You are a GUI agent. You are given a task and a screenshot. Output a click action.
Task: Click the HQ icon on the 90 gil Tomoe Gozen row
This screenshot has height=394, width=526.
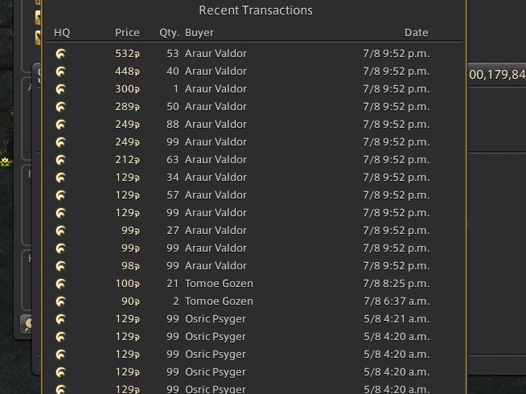click(60, 302)
